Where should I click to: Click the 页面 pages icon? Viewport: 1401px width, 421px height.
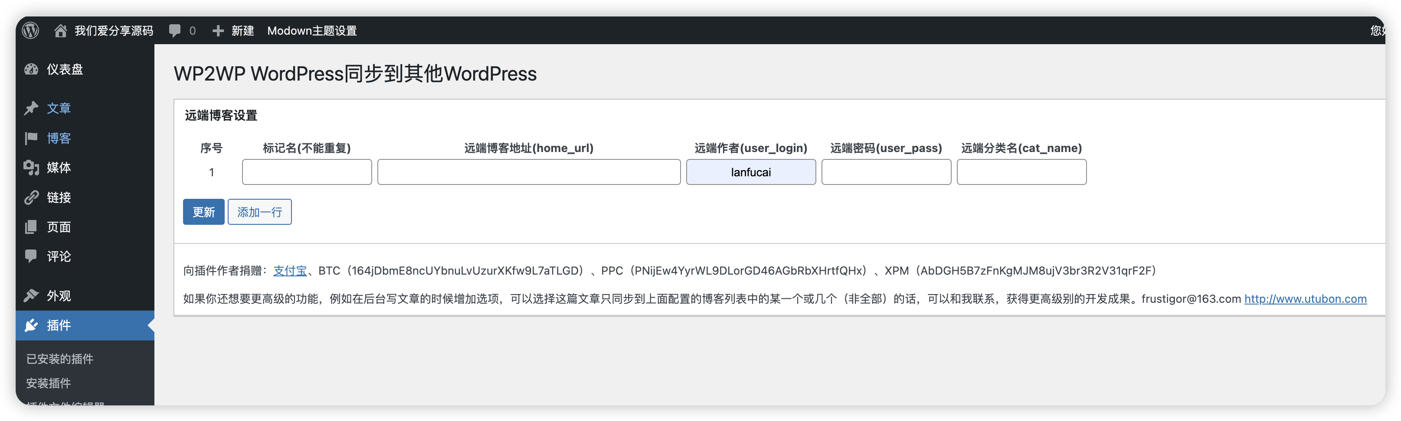[x=32, y=227]
